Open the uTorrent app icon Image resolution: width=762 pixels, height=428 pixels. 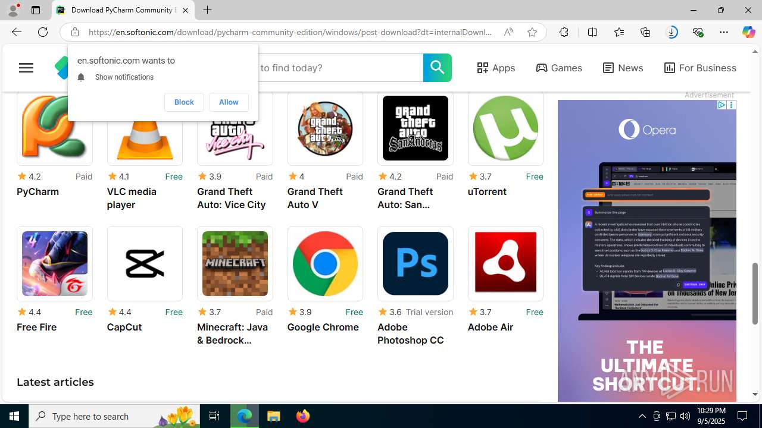(505, 128)
